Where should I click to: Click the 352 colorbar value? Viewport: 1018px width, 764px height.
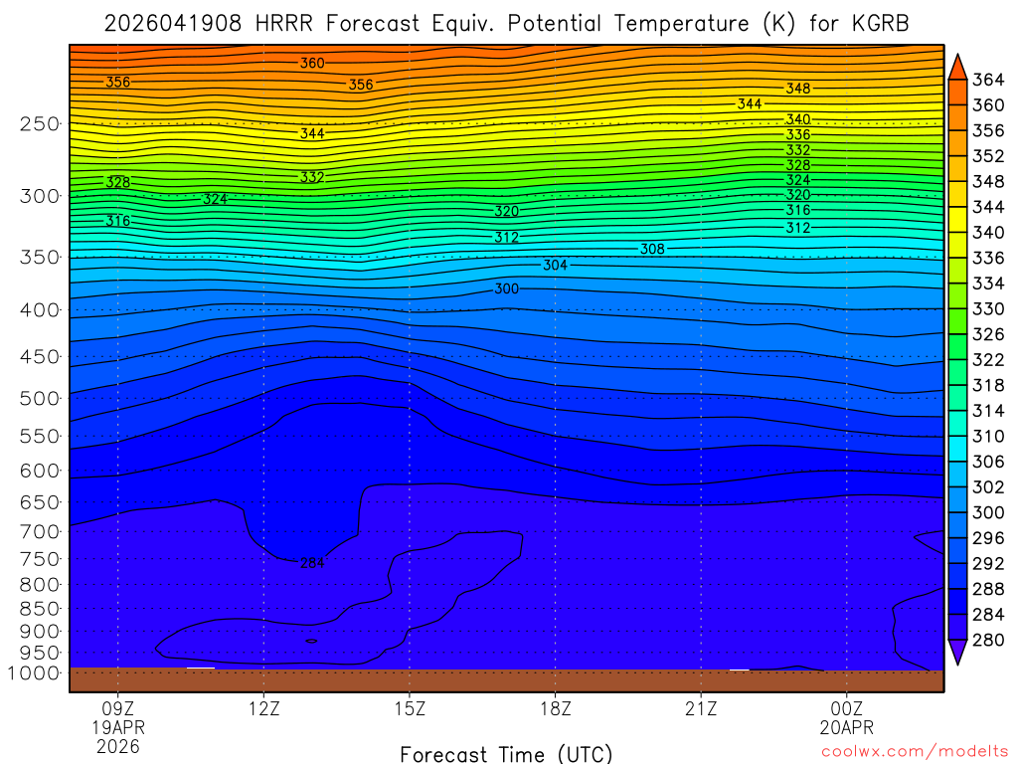coord(988,156)
